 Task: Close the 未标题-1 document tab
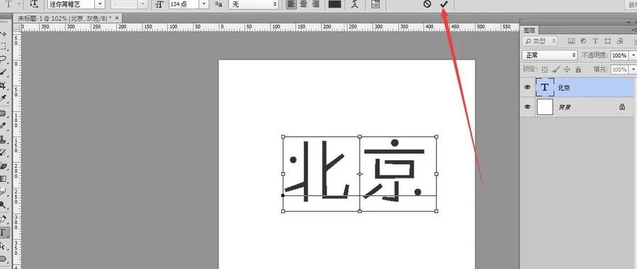[117, 18]
